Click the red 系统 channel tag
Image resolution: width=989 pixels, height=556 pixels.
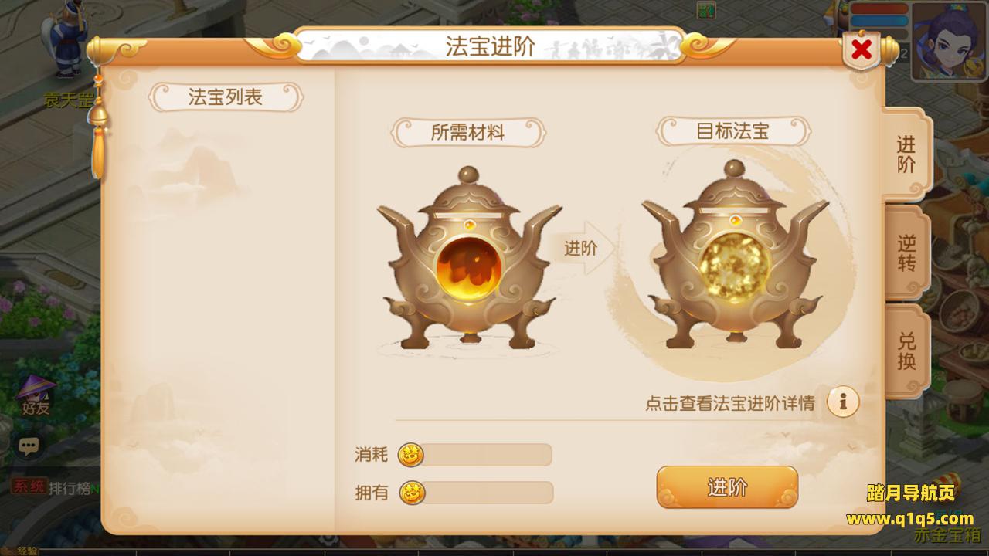29,487
